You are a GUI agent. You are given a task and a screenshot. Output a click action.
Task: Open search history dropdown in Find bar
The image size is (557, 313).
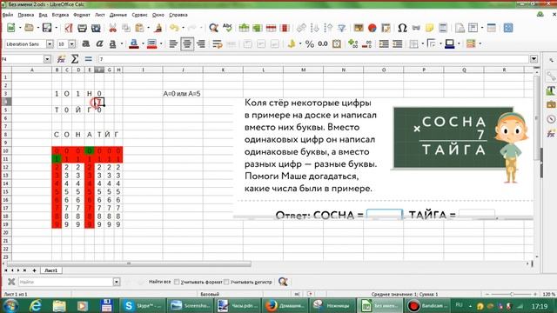pos(117,282)
